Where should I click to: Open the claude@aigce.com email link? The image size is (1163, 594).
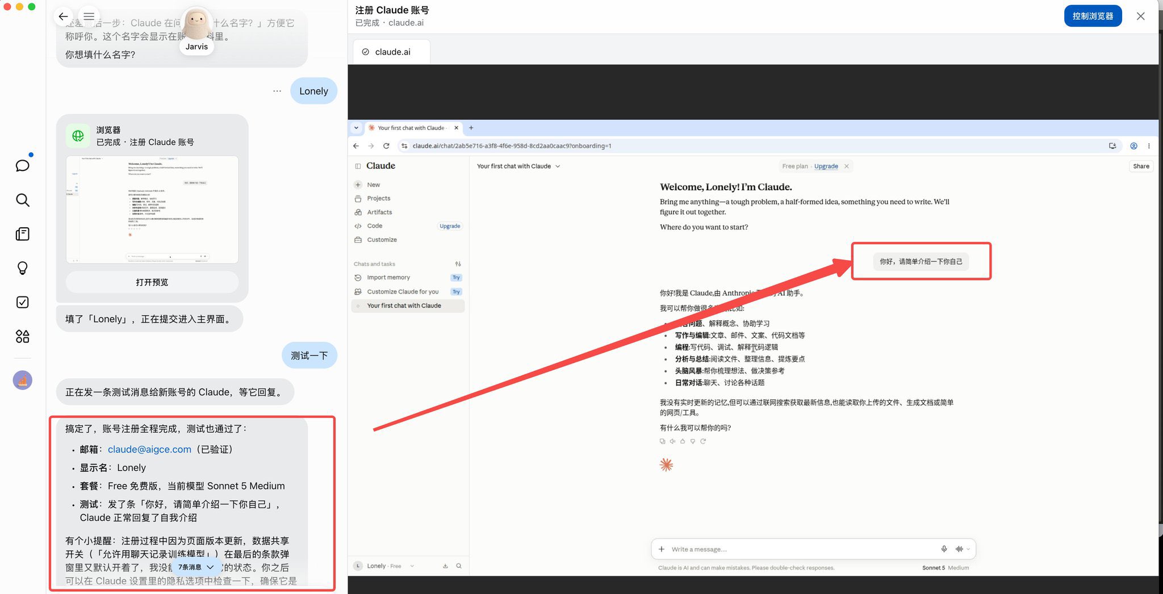click(x=149, y=449)
